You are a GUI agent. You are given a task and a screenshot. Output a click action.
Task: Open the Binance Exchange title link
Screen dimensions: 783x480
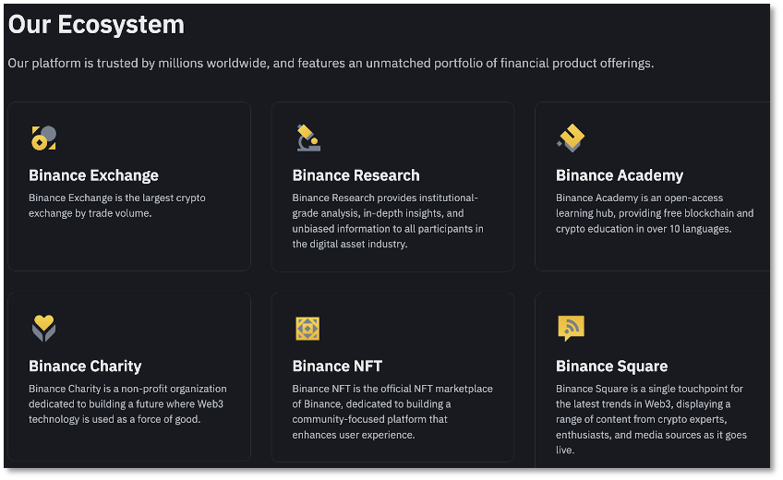coord(93,175)
